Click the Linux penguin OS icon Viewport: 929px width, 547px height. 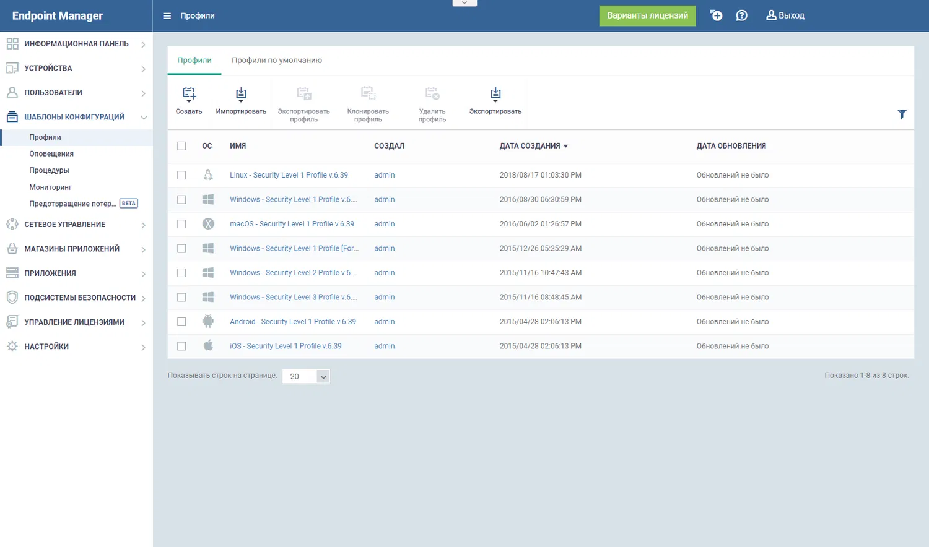[208, 175]
